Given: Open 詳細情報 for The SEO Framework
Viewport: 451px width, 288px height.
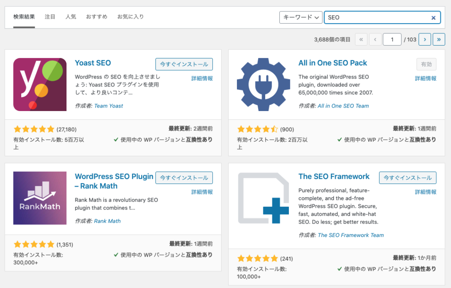Looking at the screenshot, I should click(x=426, y=192).
